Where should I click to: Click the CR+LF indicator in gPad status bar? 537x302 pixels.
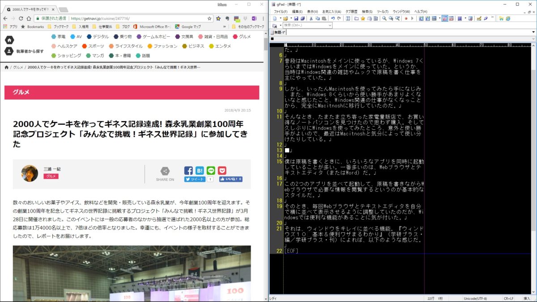[x=509, y=298]
